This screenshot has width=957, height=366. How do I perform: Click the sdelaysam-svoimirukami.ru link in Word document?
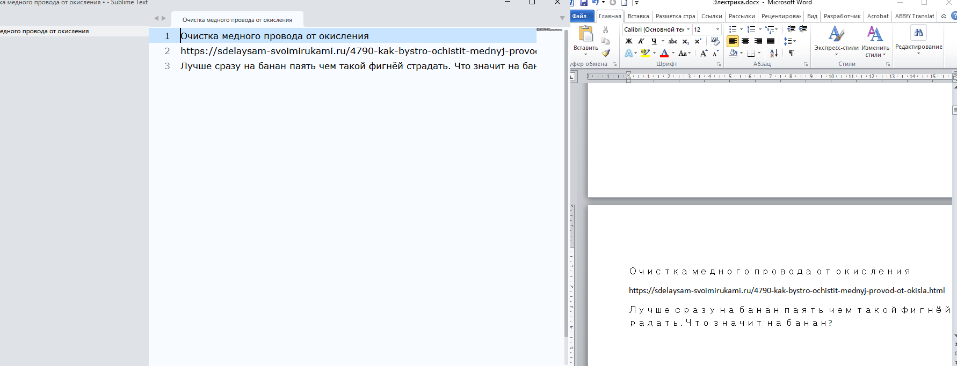tap(787, 290)
